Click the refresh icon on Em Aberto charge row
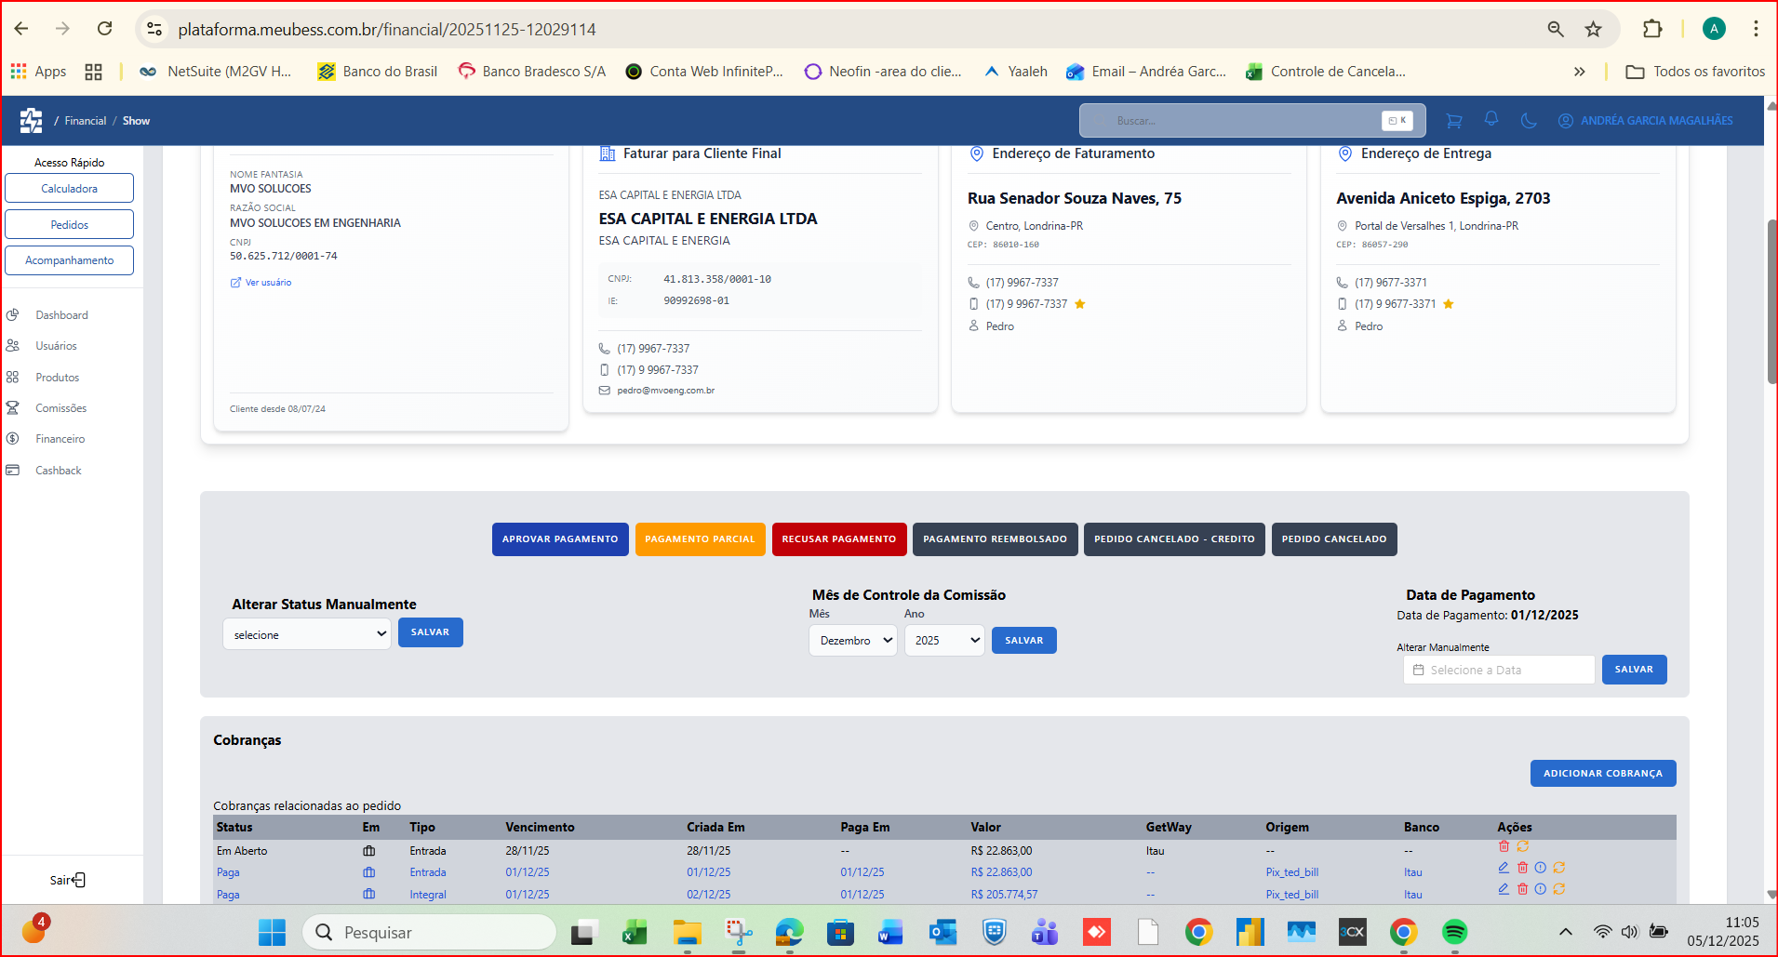 (1523, 846)
